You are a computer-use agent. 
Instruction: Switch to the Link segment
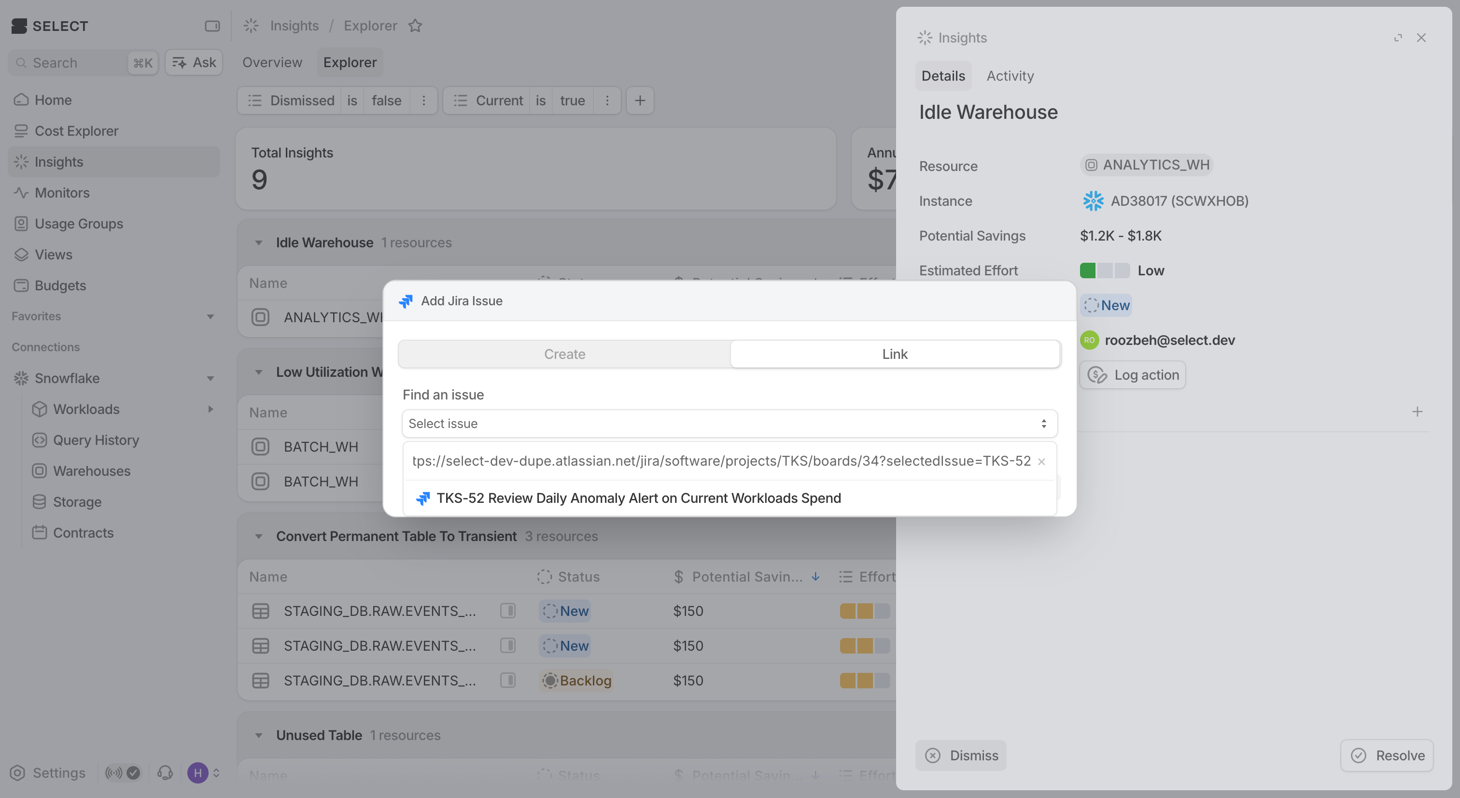point(894,354)
